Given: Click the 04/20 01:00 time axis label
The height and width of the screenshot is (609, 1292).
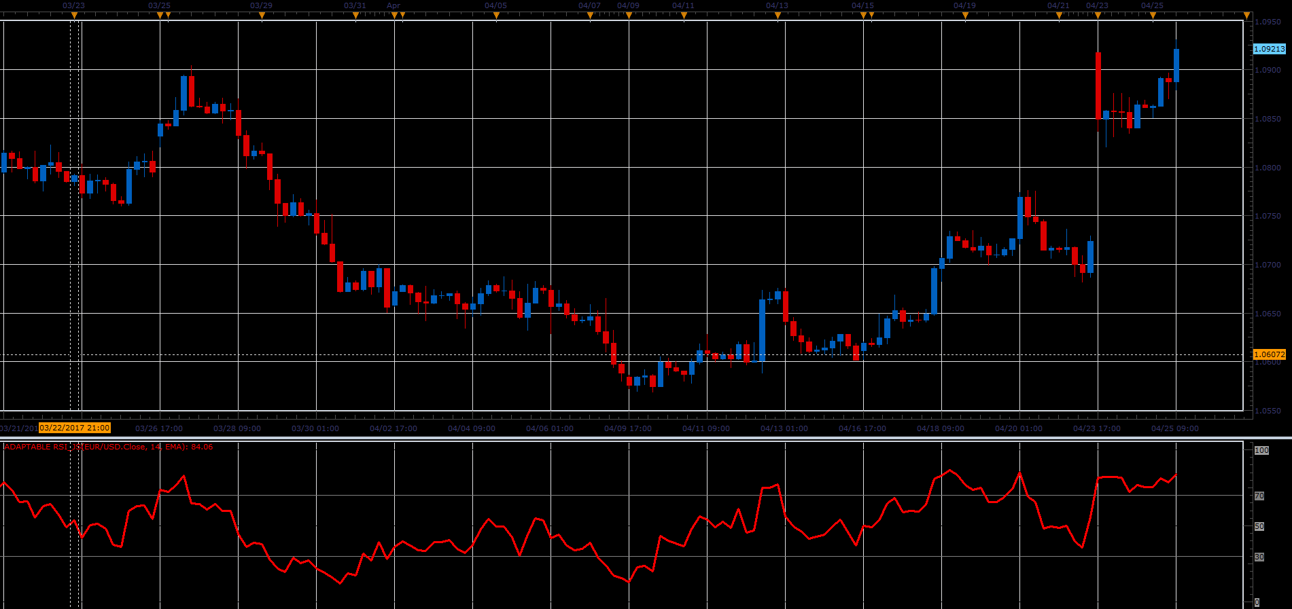Looking at the screenshot, I should click(1019, 428).
